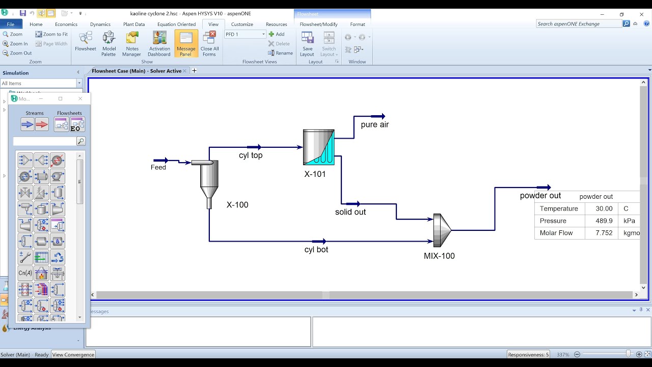This screenshot has height=367, width=652.
Task: Open the Switch Layout dropdown
Action: pos(329,44)
